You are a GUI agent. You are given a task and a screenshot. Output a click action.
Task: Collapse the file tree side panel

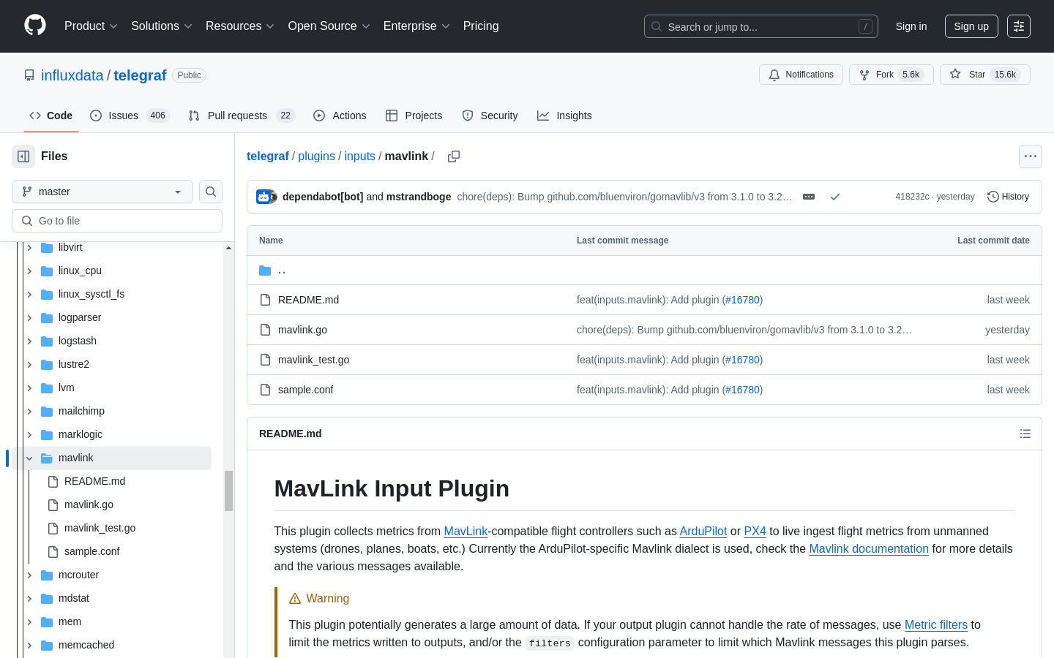pyautogui.click(x=23, y=156)
